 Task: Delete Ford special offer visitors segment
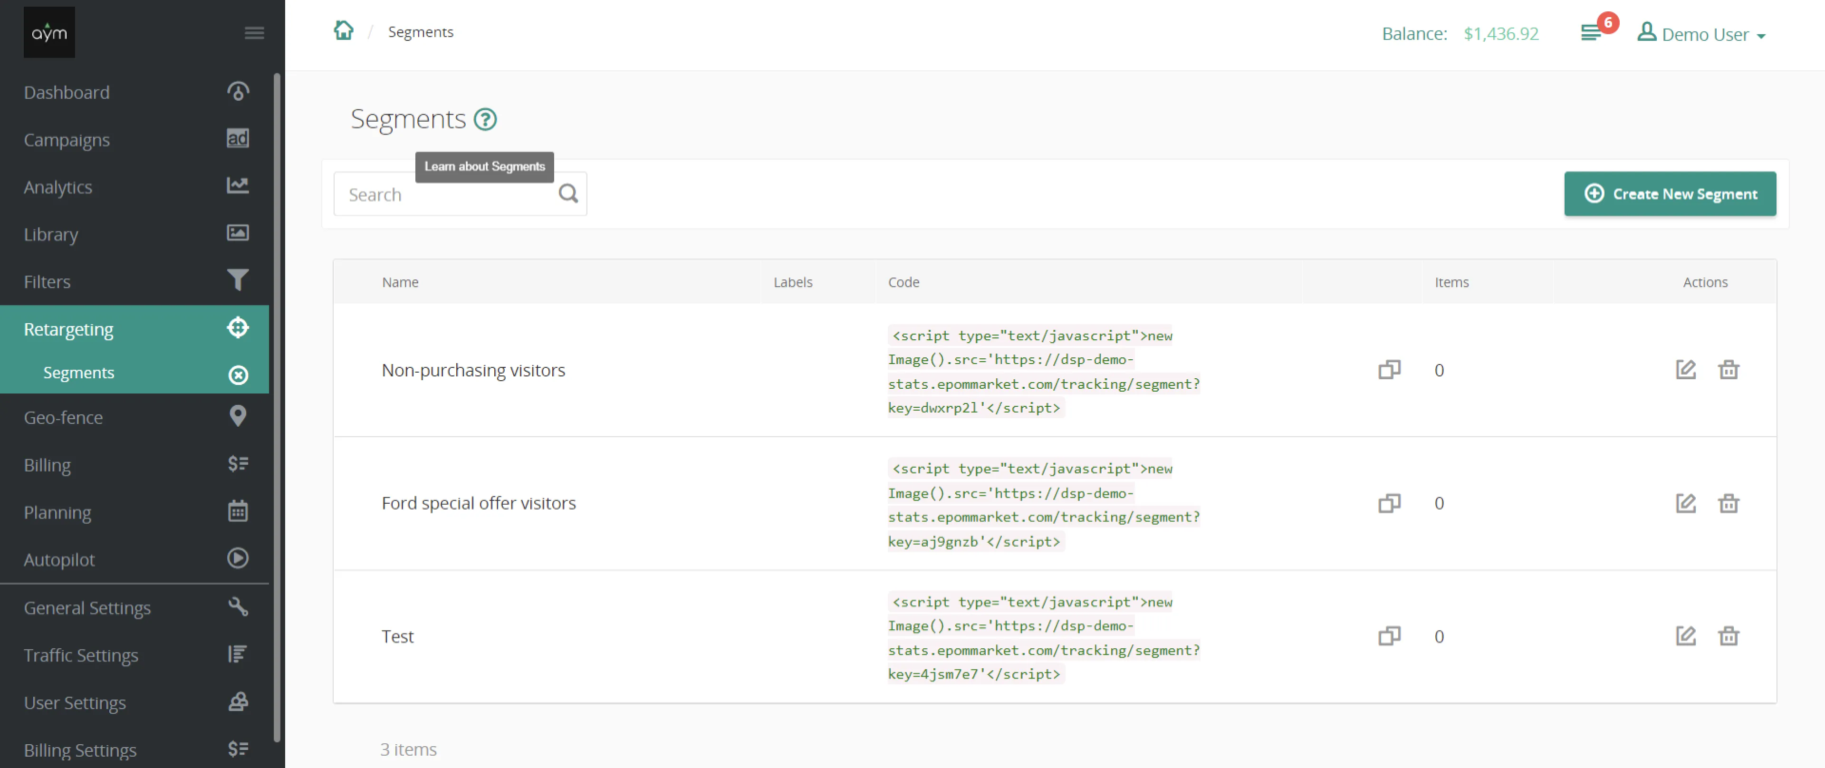(x=1729, y=503)
